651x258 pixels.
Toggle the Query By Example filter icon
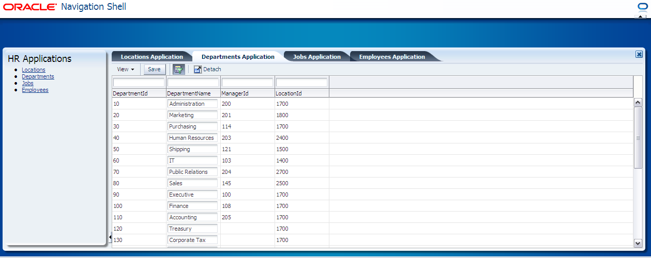(x=178, y=69)
